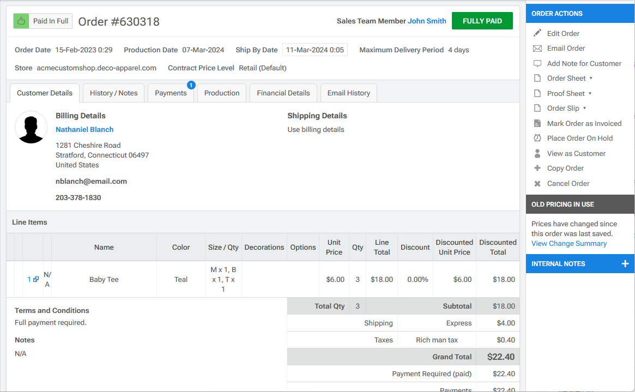635x392 pixels.
Task: Switch to the Payments tab
Action: [171, 93]
